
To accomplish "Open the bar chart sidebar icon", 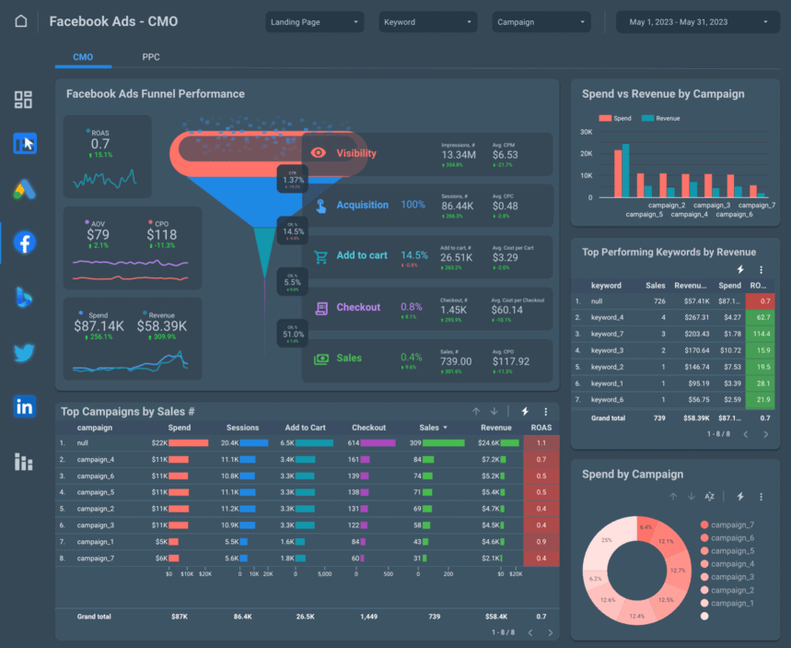I will click(24, 462).
